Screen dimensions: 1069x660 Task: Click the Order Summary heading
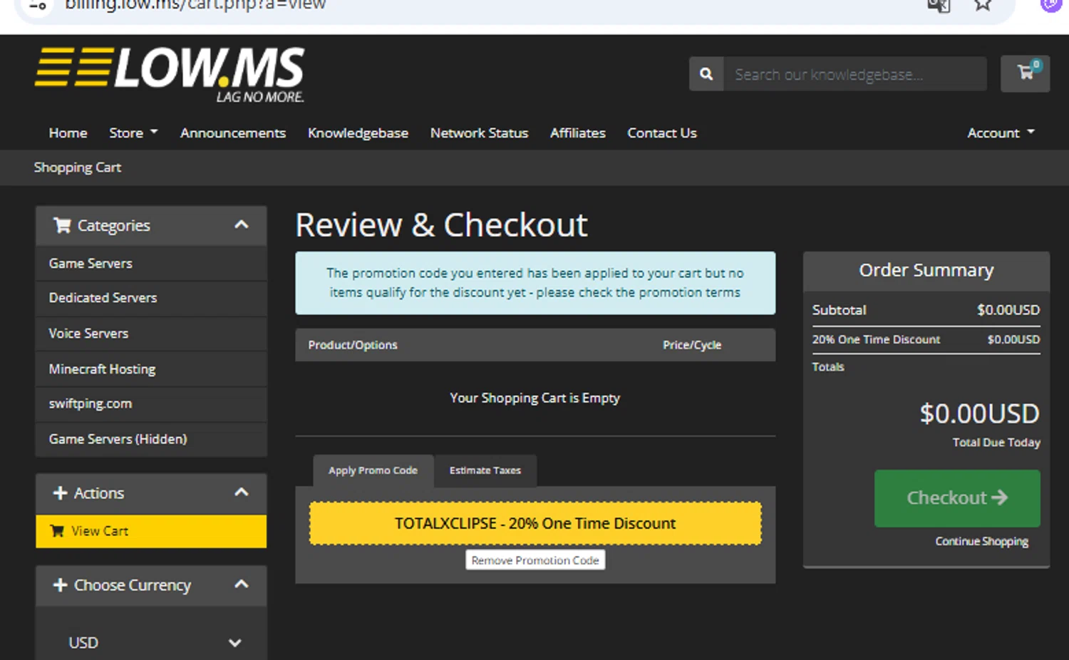point(926,270)
